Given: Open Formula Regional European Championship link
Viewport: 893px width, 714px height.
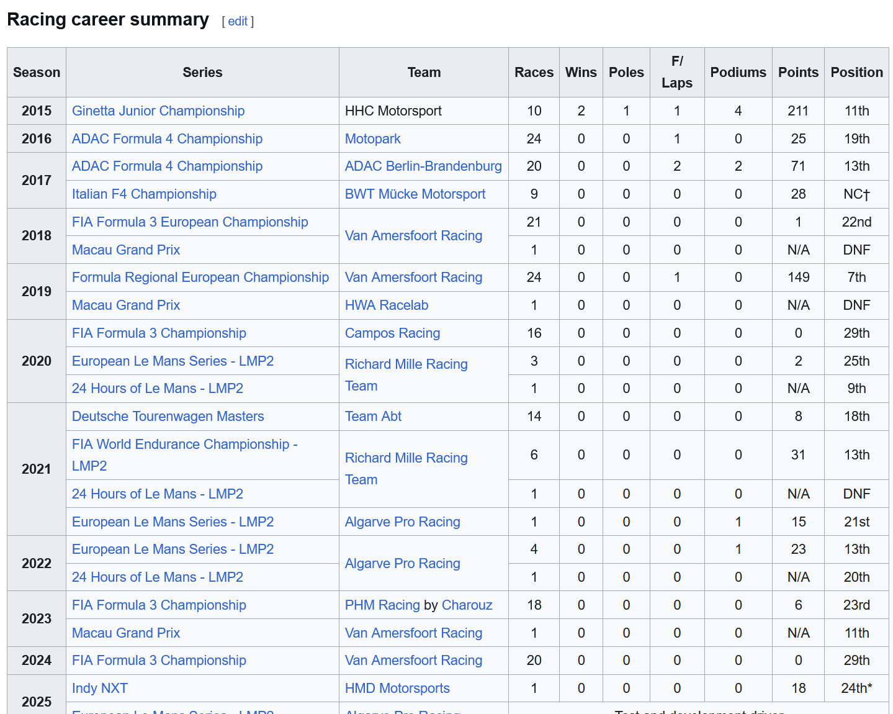Looking at the screenshot, I should point(200,277).
